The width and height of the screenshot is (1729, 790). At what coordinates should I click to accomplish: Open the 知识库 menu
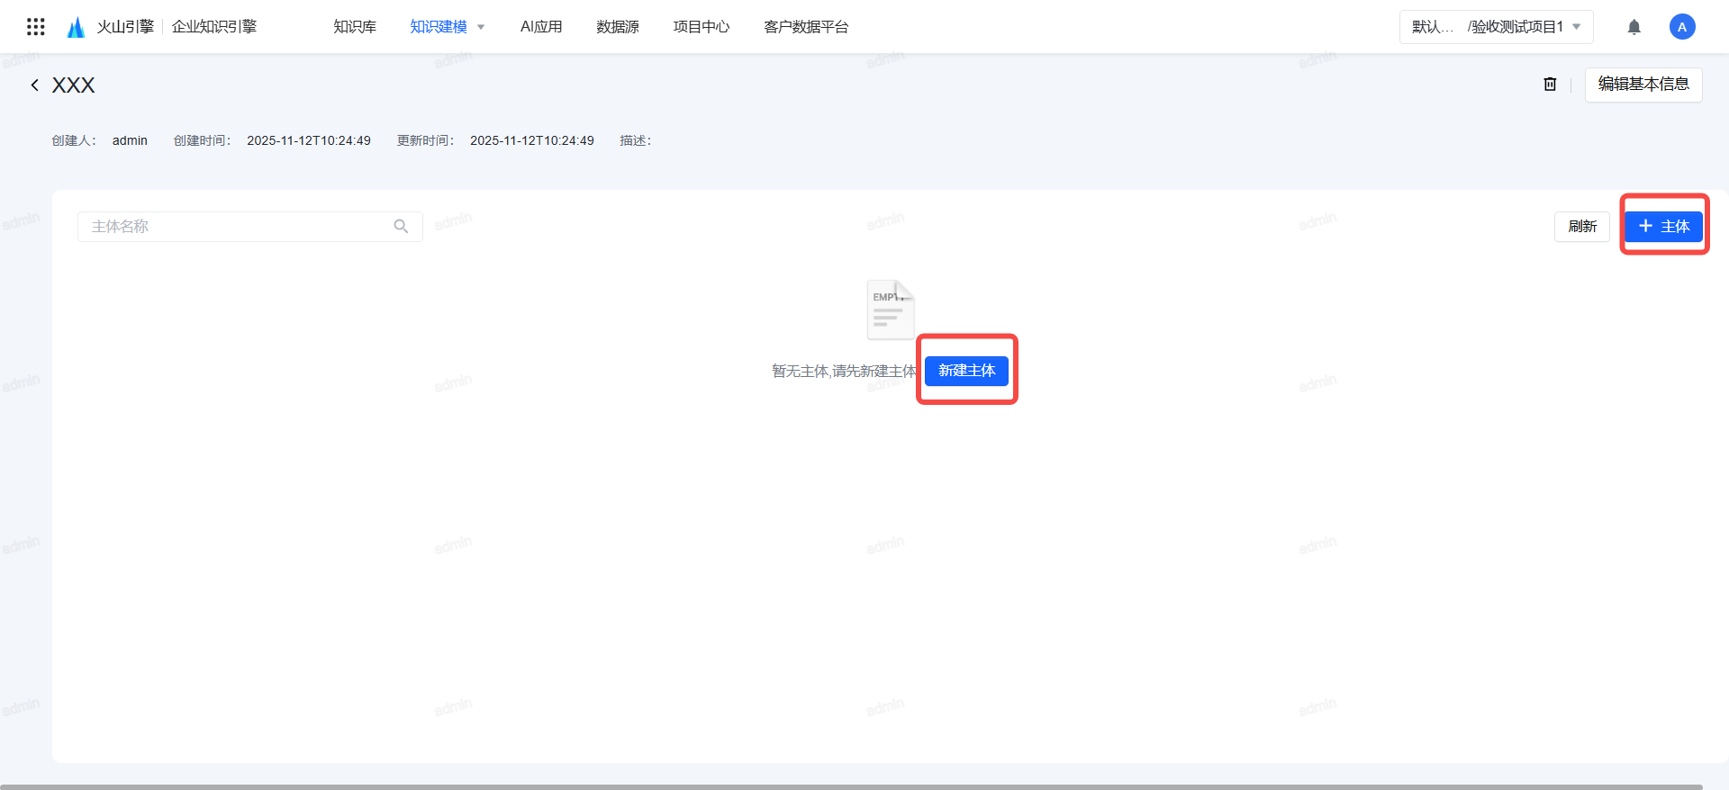355,27
